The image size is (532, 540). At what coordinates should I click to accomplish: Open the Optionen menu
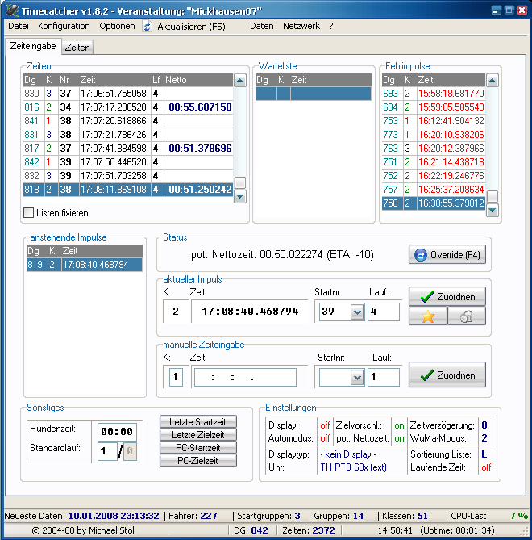117,26
